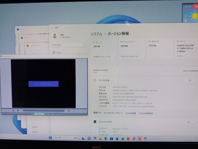Open ホーム in the Settings sidebar
The width and height of the screenshot is (198, 149).
pyautogui.click(x=57, y=52)
